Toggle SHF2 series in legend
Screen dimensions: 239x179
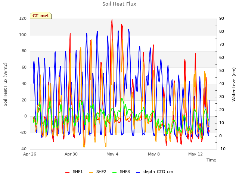tap(97, 172)
